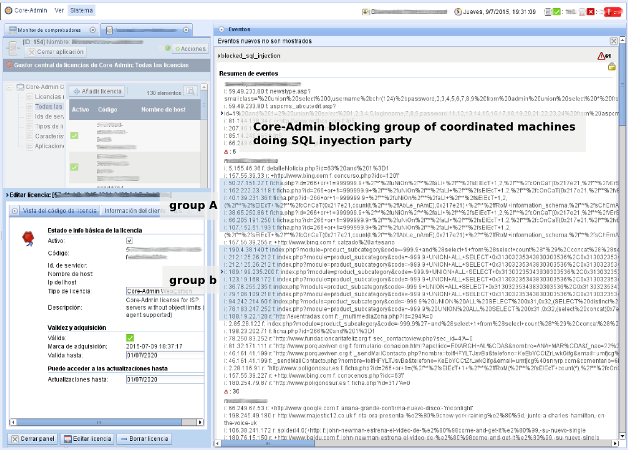Click the Valida hasta date field

(165, 355)
